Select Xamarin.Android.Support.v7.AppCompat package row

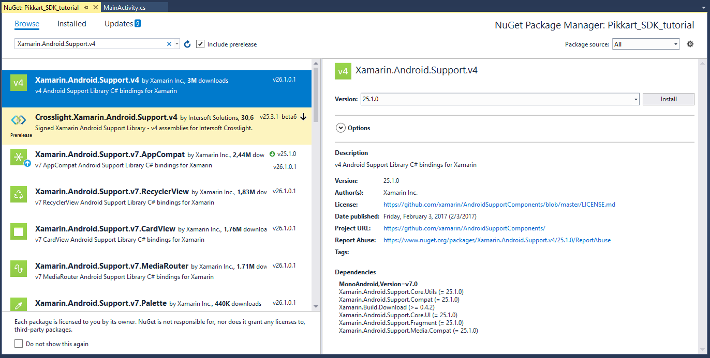click(x=157, y=163)
